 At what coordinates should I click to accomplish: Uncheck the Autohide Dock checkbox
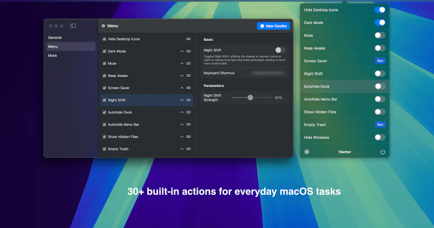pos(105,113)
